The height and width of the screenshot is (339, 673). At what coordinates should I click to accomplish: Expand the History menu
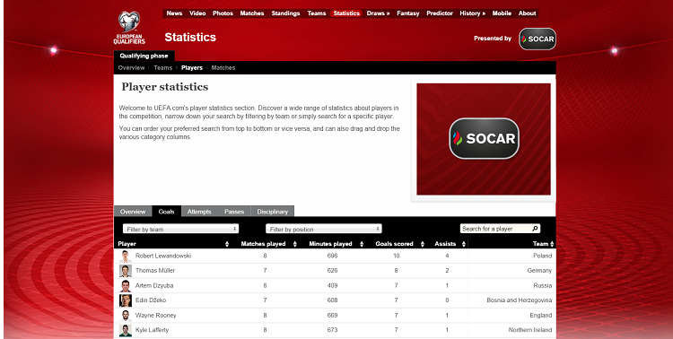(x=472, y=13)
